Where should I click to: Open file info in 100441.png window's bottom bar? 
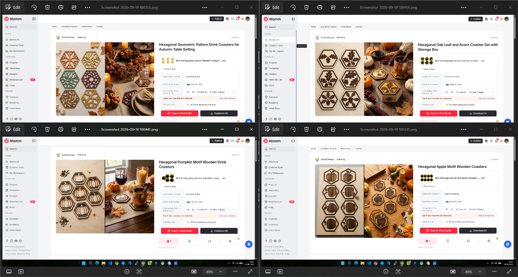(x=127, y=272)
